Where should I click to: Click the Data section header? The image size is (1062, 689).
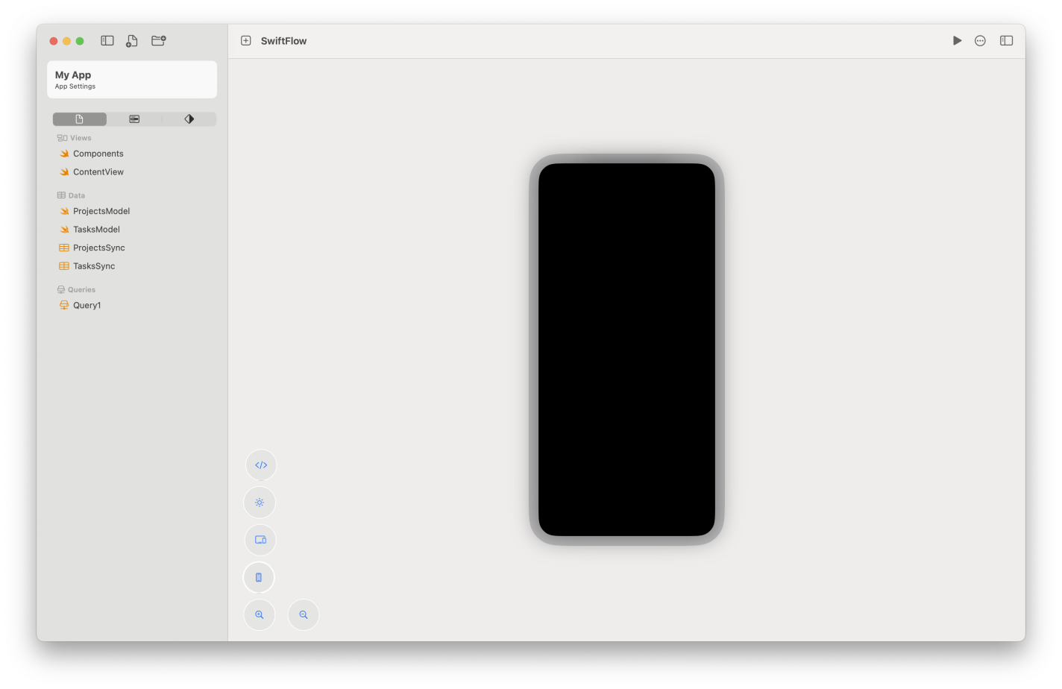click(71, 195)
